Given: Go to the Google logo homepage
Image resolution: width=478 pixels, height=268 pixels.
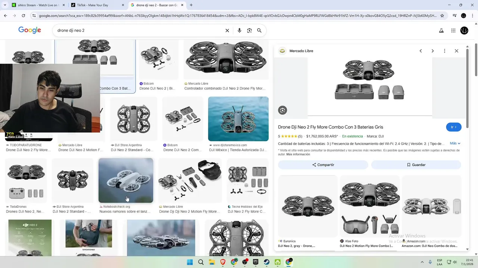Looking at the screenshot, I should tap(30, 30).
